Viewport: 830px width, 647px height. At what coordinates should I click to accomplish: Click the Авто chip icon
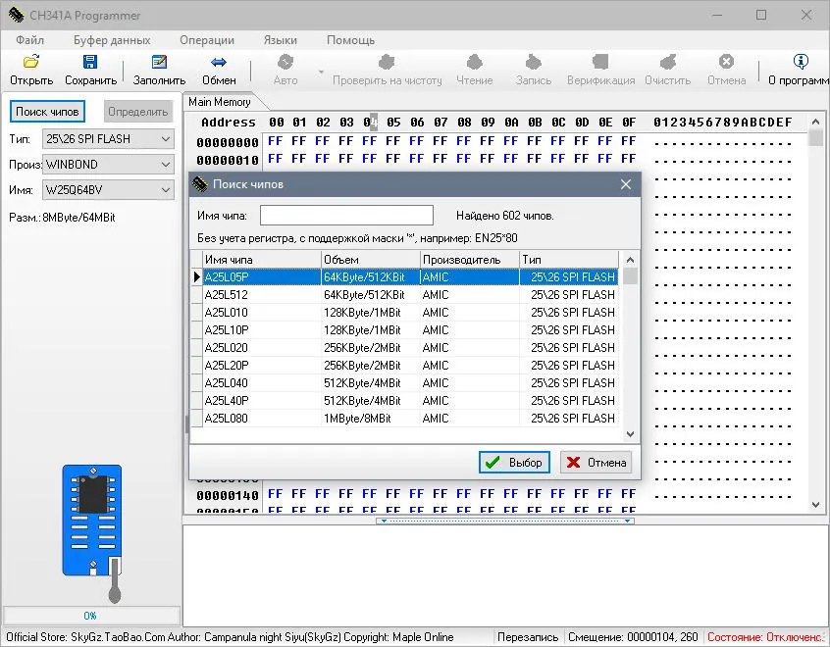click(285, 62)
